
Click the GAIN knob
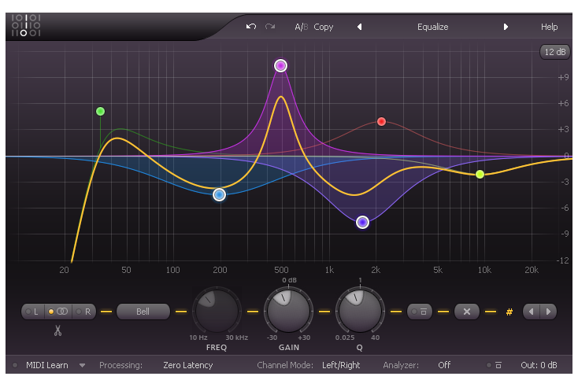tap(289, 311)
